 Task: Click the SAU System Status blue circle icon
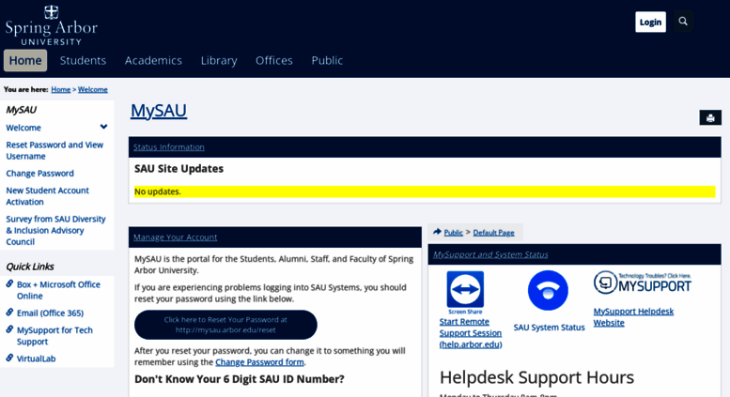click(548, 291)
